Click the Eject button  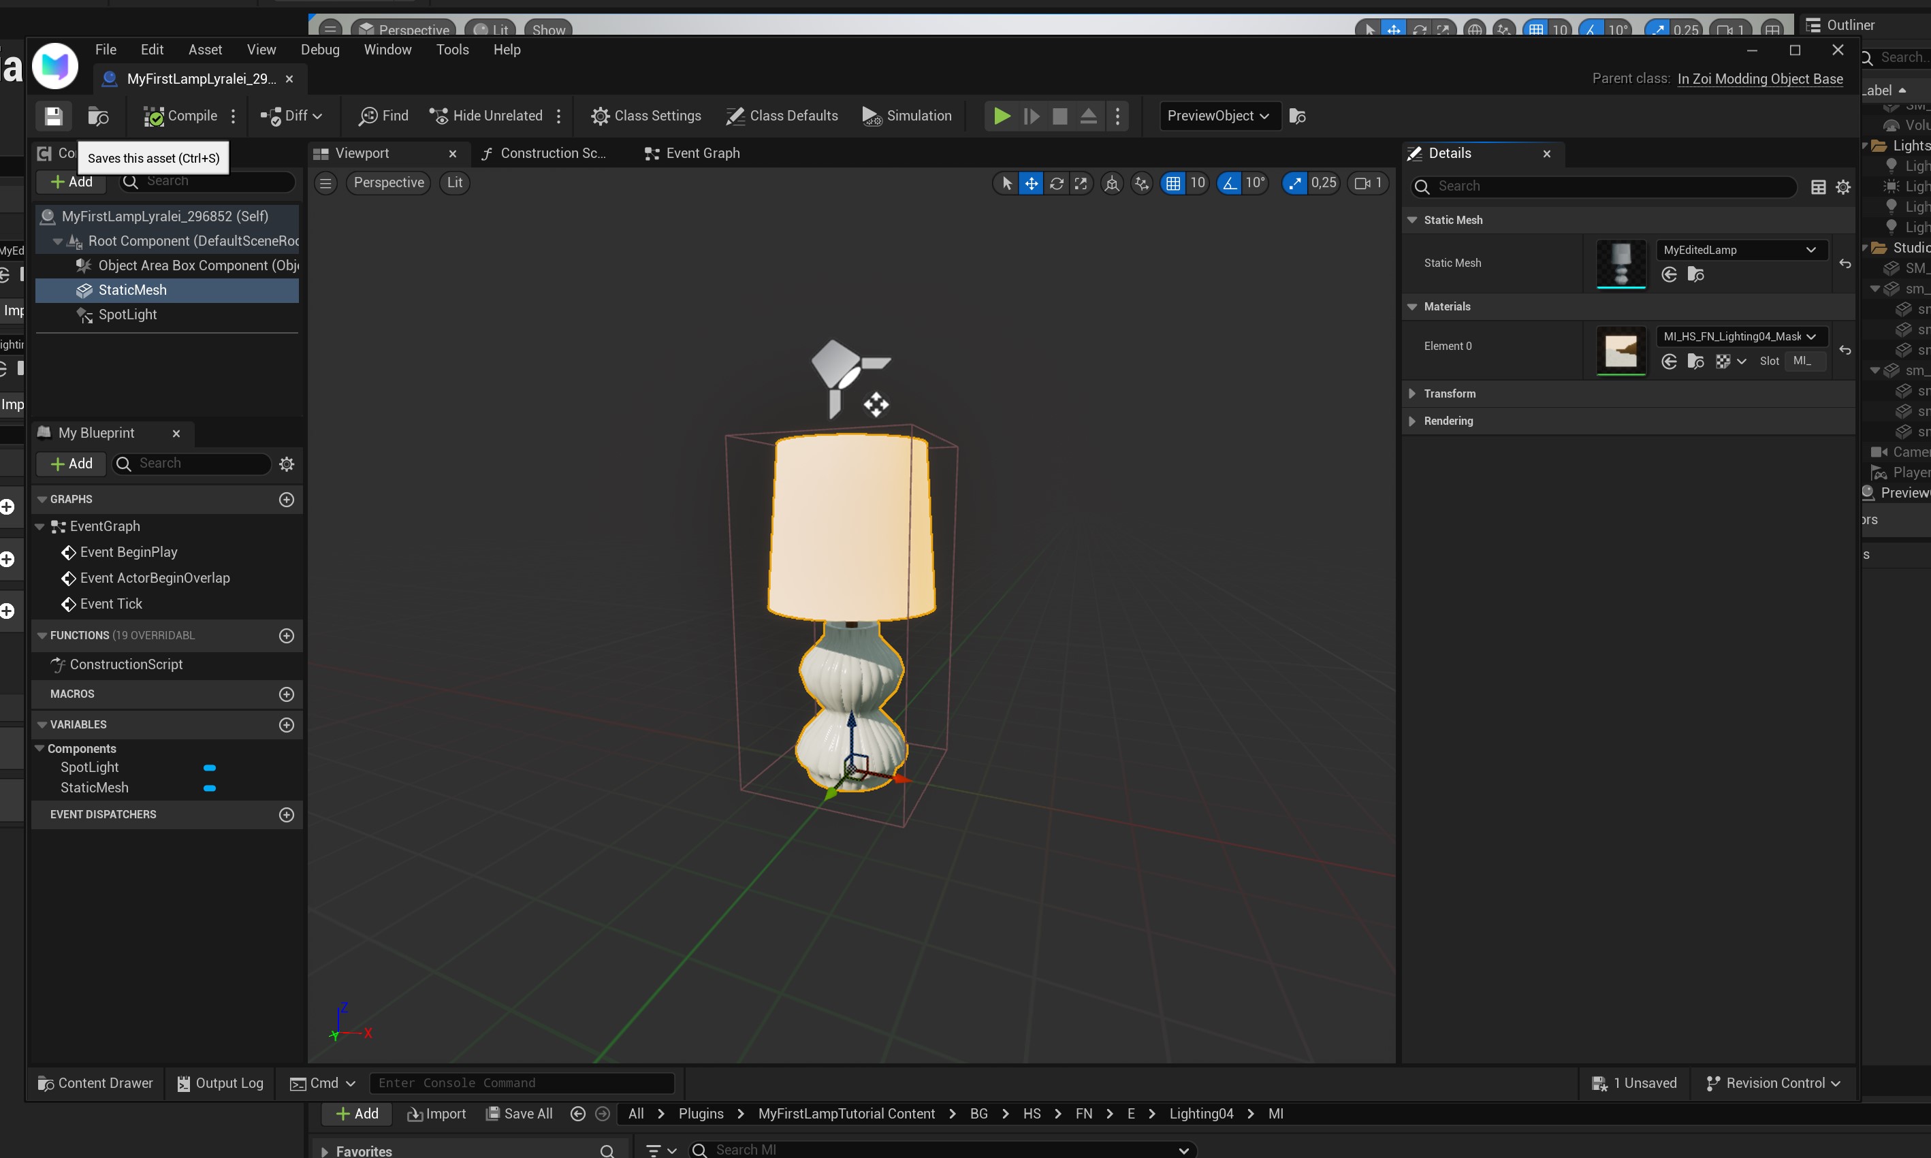[x=1088, y=116]
